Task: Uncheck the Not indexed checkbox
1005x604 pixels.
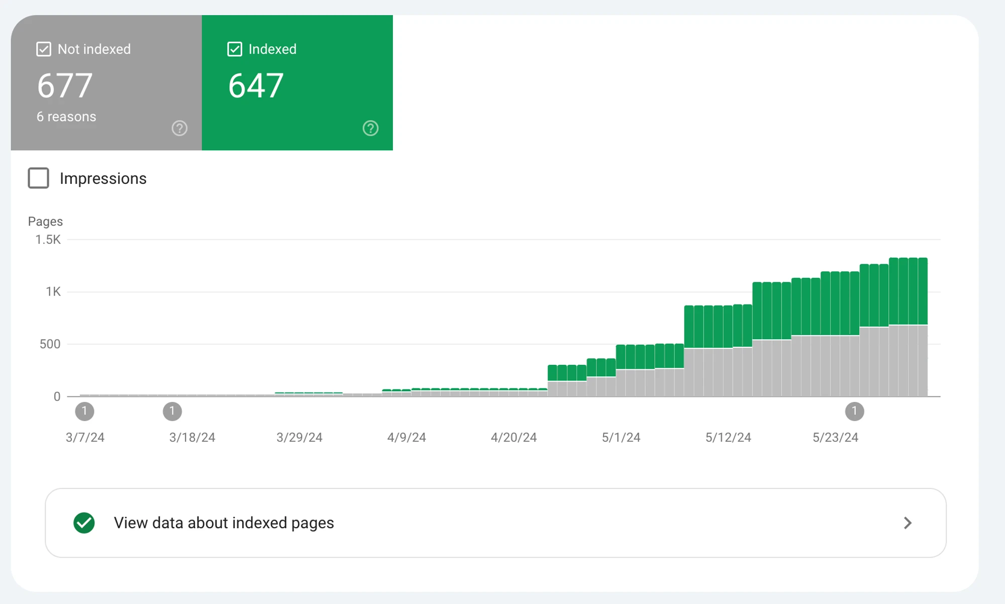Action: 44,49
